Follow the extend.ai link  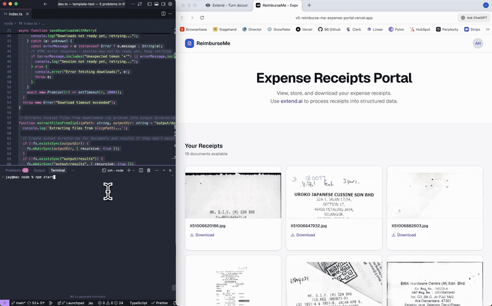292,101
